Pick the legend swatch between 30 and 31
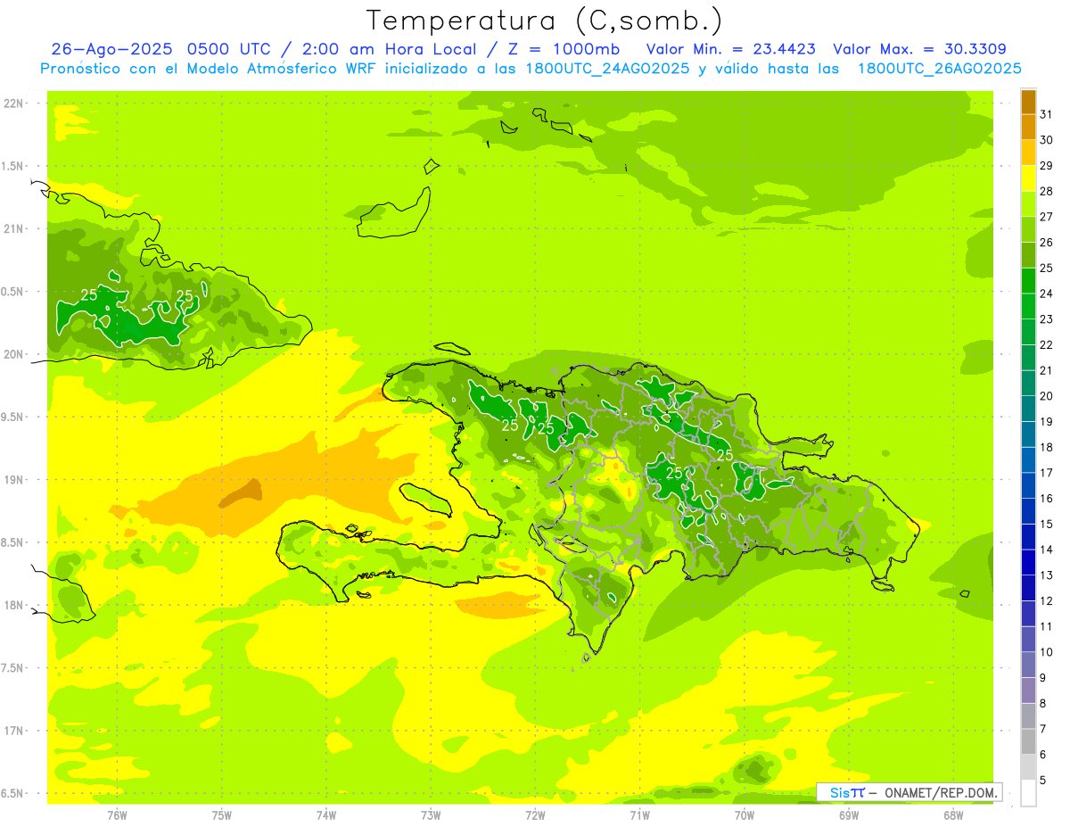The image size is (1070, 827). coord(1028,127)
